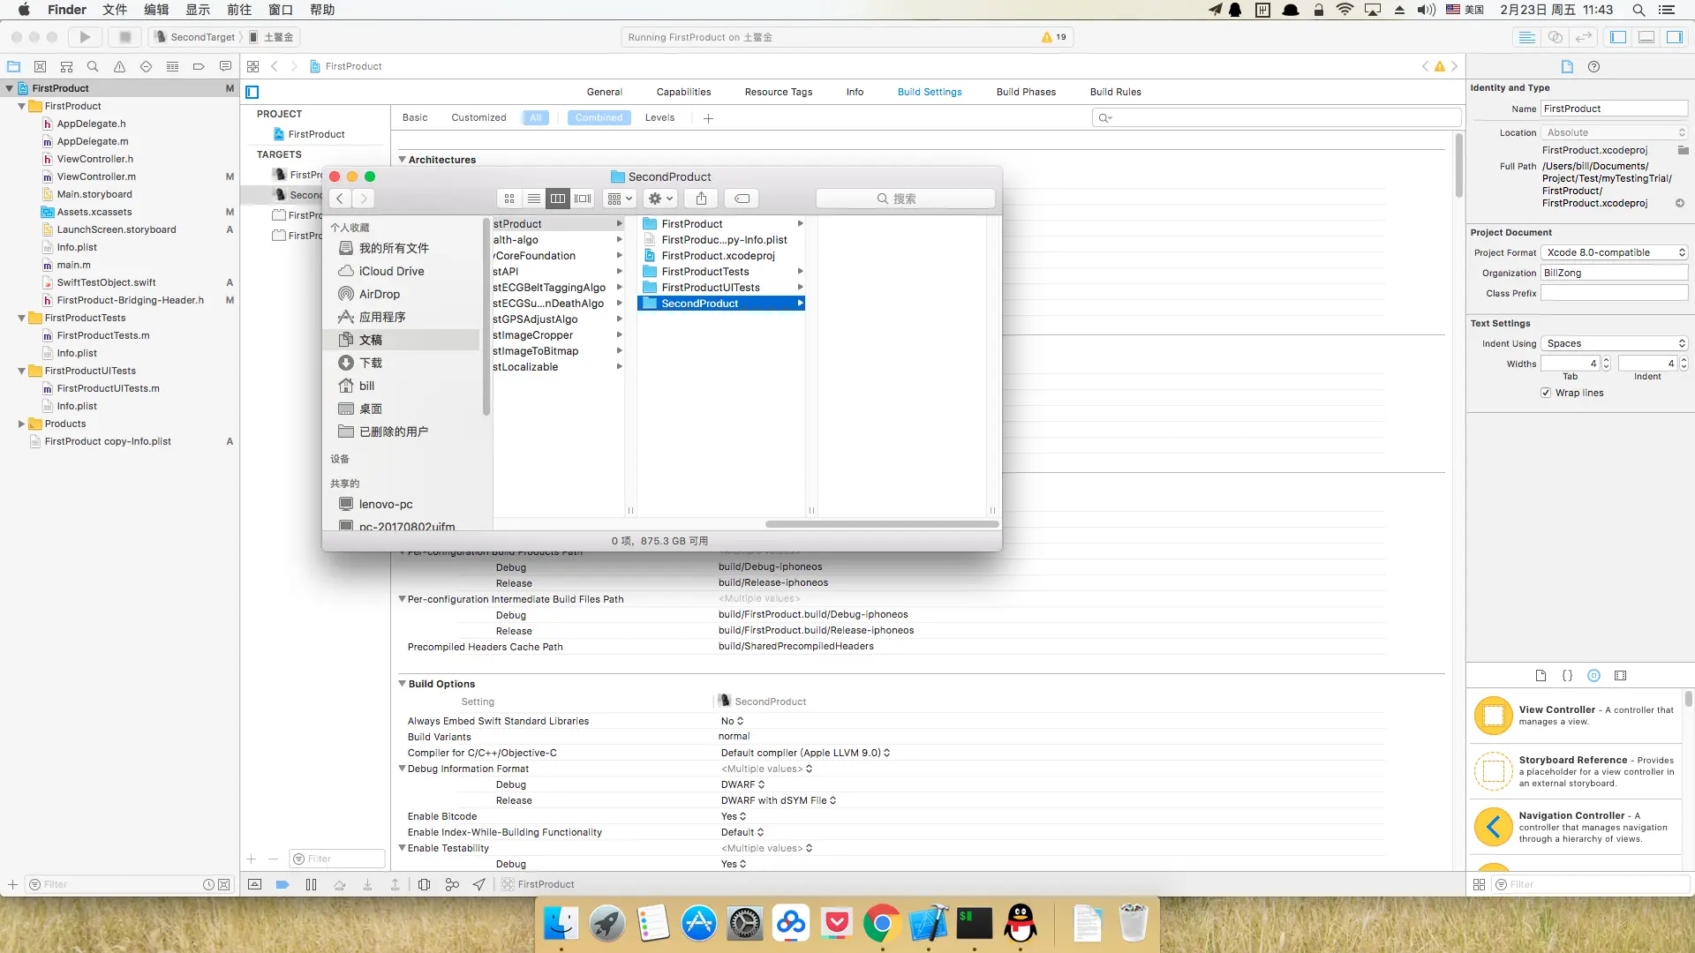
Task: Open the 编辑 menu in menu bar
Action: (156, 10)
